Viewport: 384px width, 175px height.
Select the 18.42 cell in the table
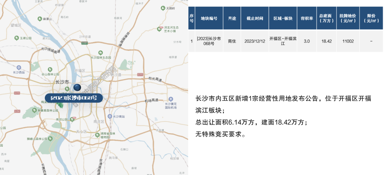coord(326,41)
